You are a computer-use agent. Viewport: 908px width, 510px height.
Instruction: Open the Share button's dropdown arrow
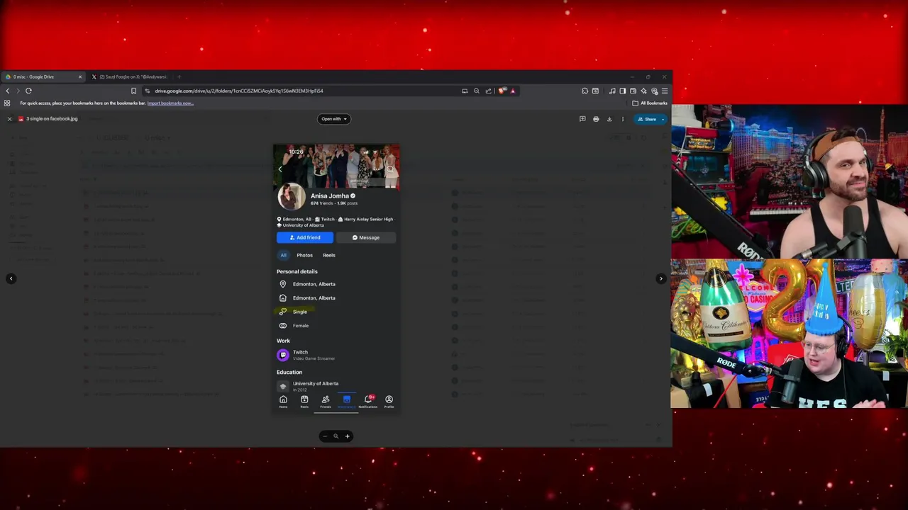(x=663, y=119)
